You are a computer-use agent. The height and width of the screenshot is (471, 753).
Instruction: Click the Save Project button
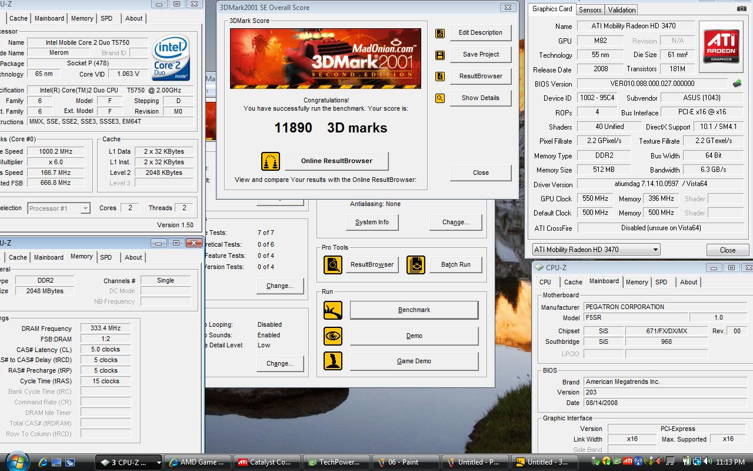pyautogui.click(x=481, y=54)
